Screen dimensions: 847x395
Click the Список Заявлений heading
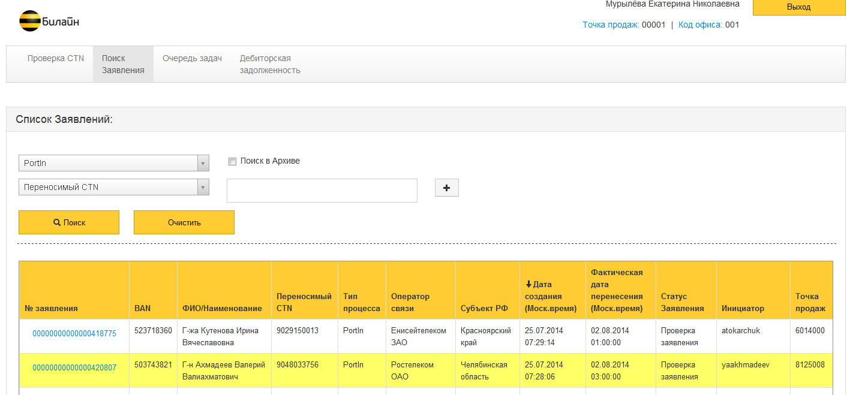[64, 119]
